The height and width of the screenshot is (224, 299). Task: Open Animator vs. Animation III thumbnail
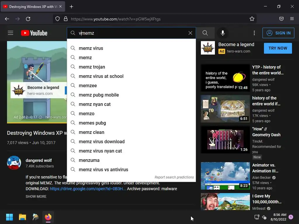click(225, 176)
